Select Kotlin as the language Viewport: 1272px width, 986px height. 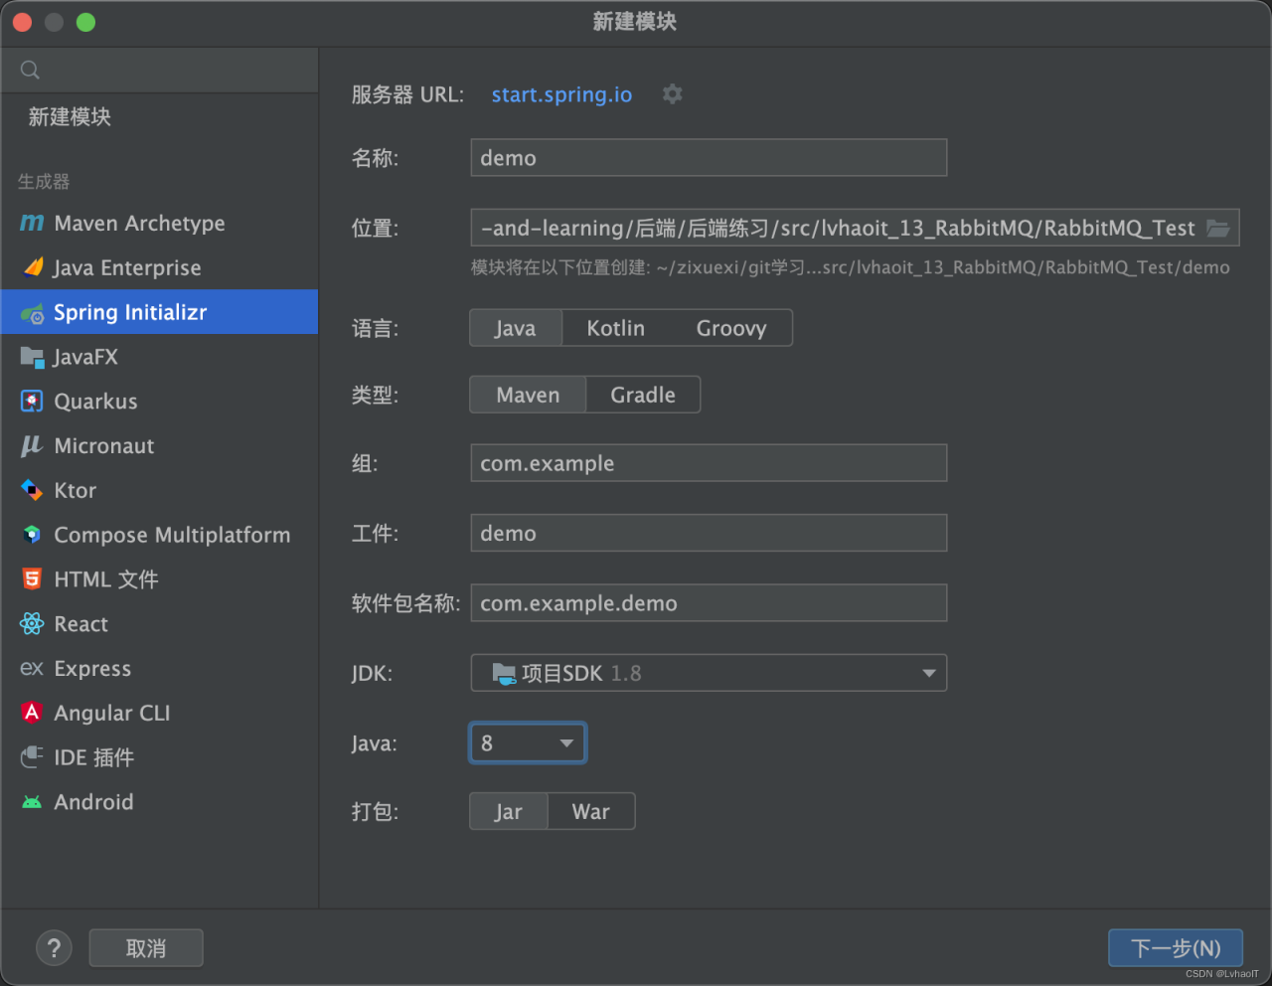point(615,328)
